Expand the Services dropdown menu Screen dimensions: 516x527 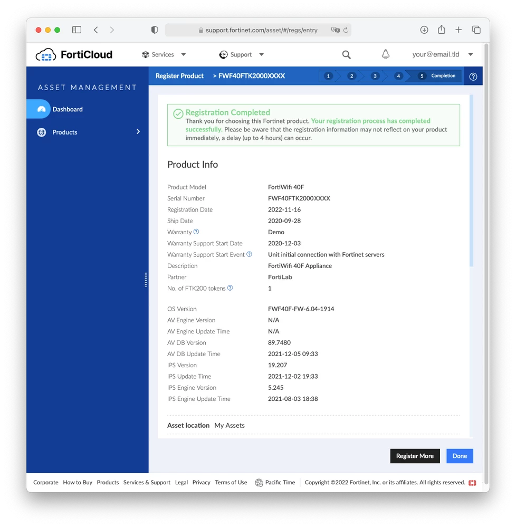pos(184,54)
